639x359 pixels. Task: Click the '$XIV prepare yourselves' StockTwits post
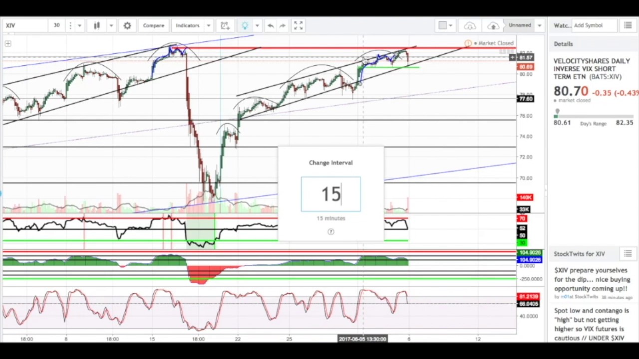(592, 279)
